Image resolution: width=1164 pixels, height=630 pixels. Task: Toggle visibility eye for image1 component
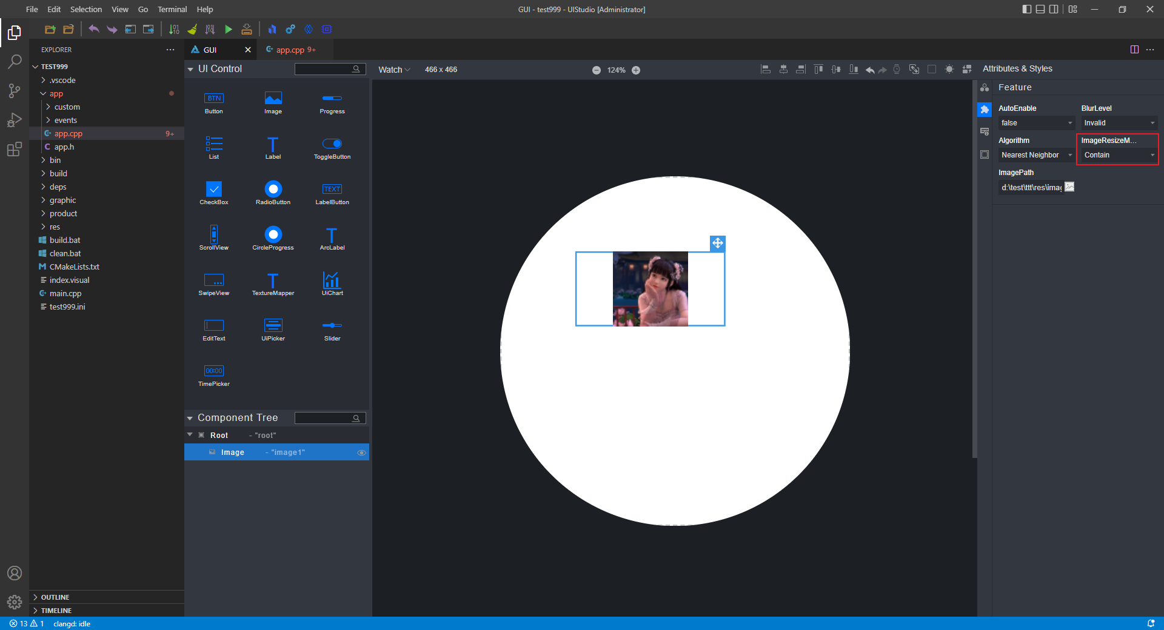tap(361, 453)
